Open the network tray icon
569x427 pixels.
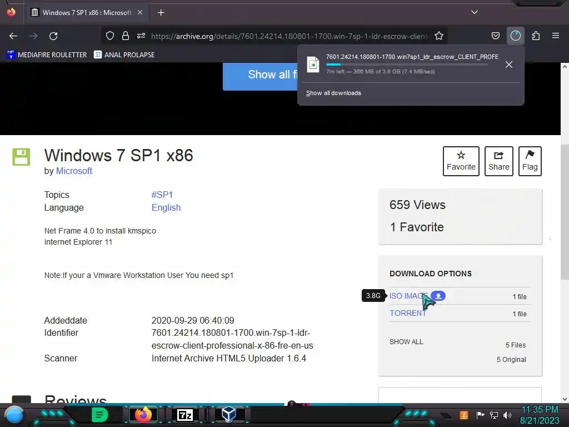[x=494, y=415]
